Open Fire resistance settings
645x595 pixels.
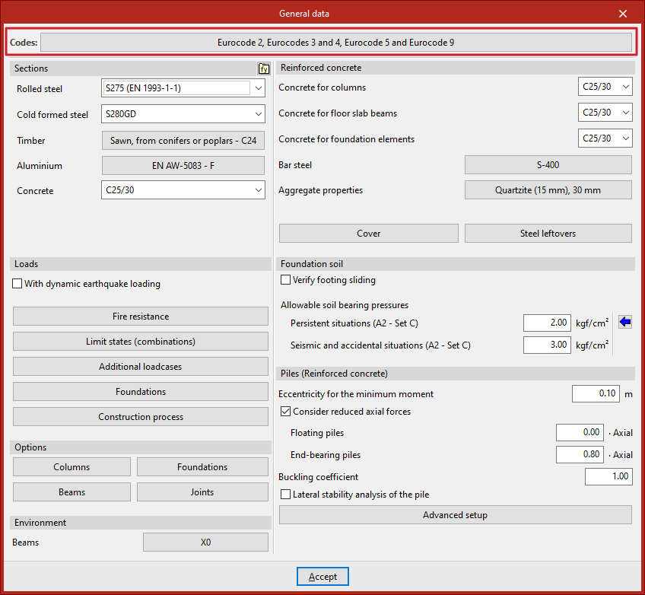coord(141,317)
